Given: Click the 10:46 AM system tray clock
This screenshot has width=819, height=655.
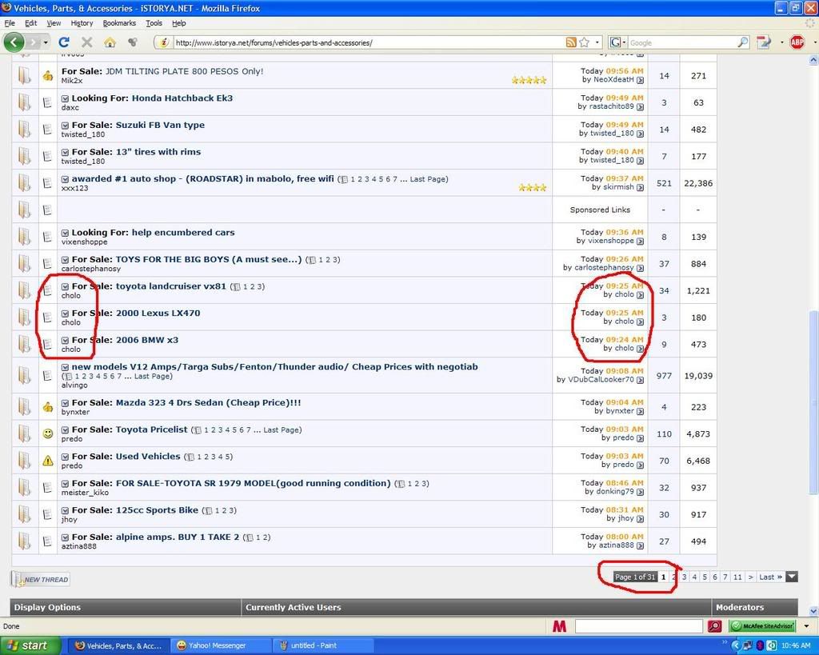Looking at the screenshot, I should [x=796, y=645].
